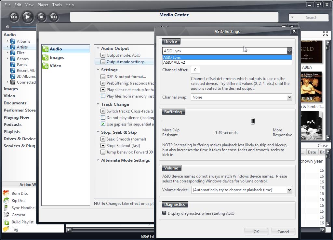Enable Display diagnostics when starting ASIO
This screenshot has height=240, width=333.
(x=165, y=213)
